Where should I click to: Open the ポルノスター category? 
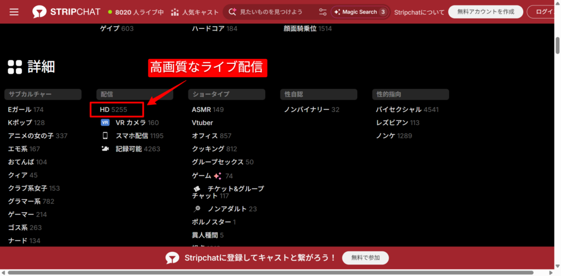pos(214,222)
